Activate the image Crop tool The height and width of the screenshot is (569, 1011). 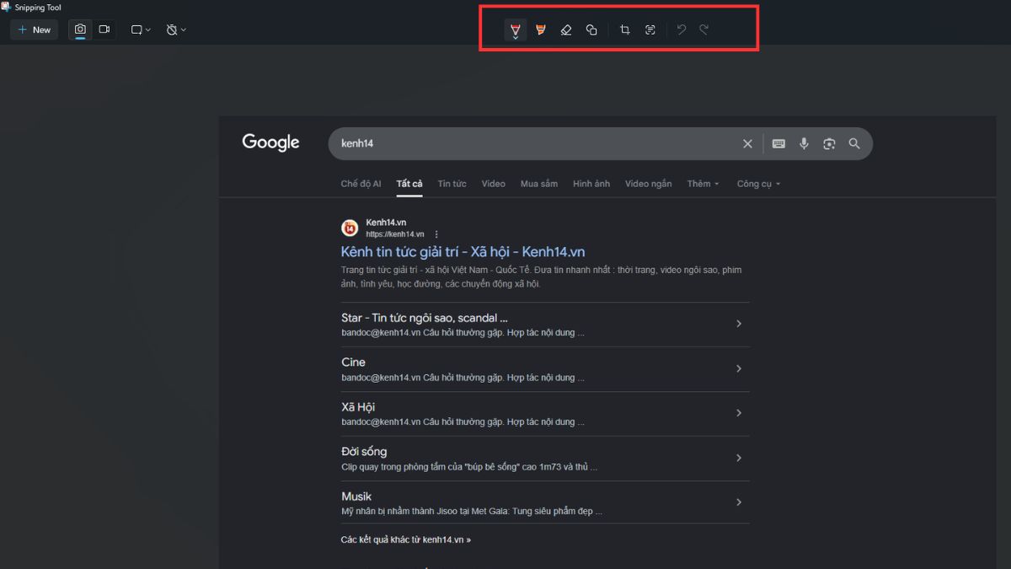click(x=625, y=30)
